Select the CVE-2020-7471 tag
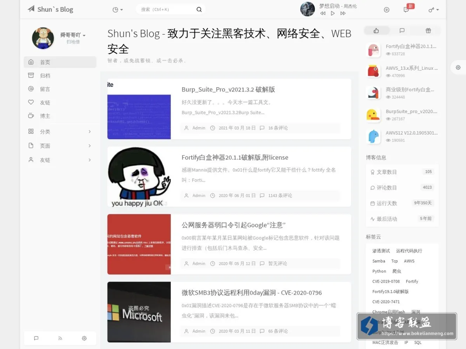Screen dimensions: 466x349 click(x=386, y=301)
